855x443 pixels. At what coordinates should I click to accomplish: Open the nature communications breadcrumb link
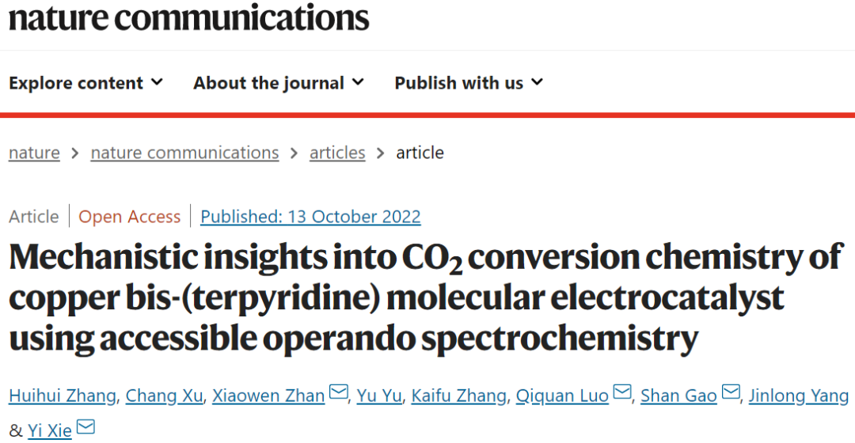[184, 153]
